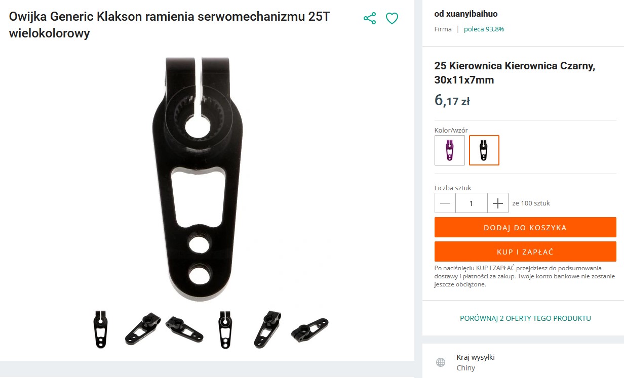Viewport: 624px width, 378px height.
Task: Select second thumbnail showing angled servo arm
Action: 143,329
